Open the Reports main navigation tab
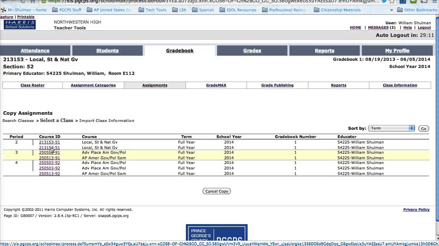Image resolution: width=439 pixels, height=246 pixels. [324, 51]
